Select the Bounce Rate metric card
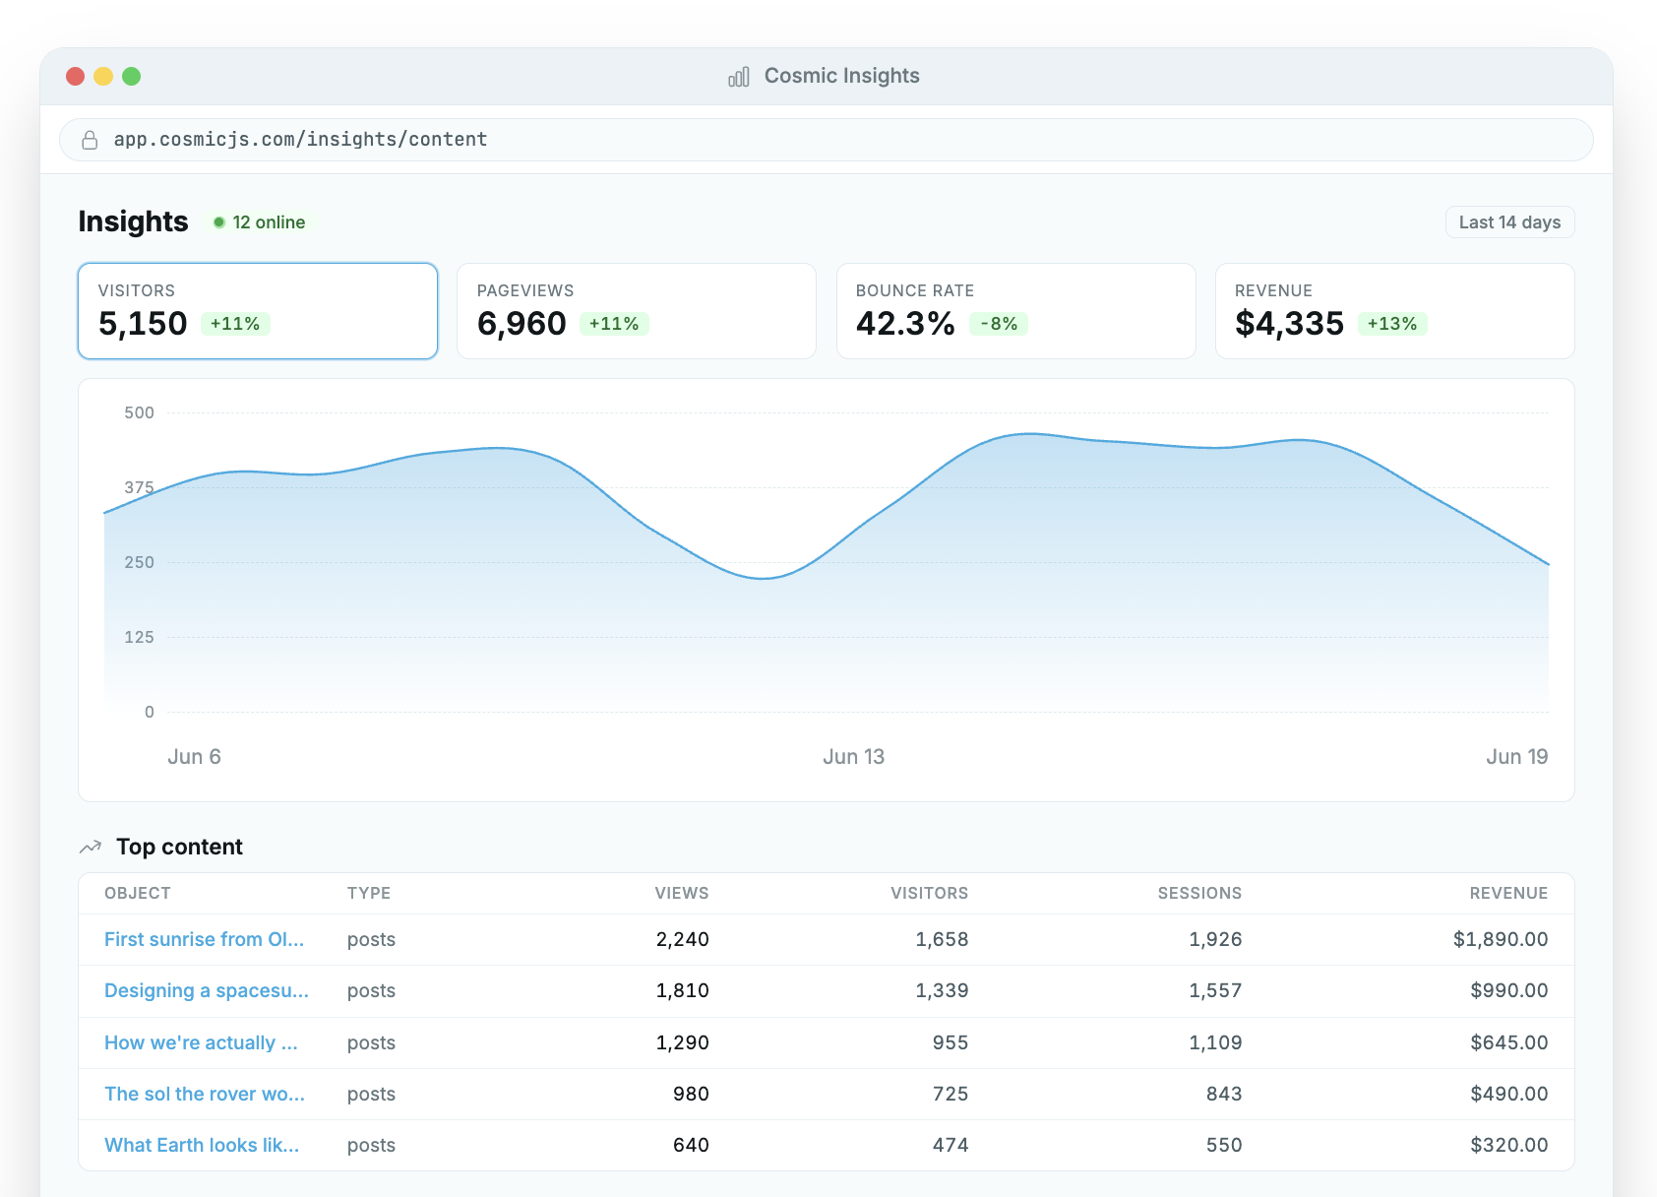Screen dimensions: 1657x1197 coord(1015,311)
